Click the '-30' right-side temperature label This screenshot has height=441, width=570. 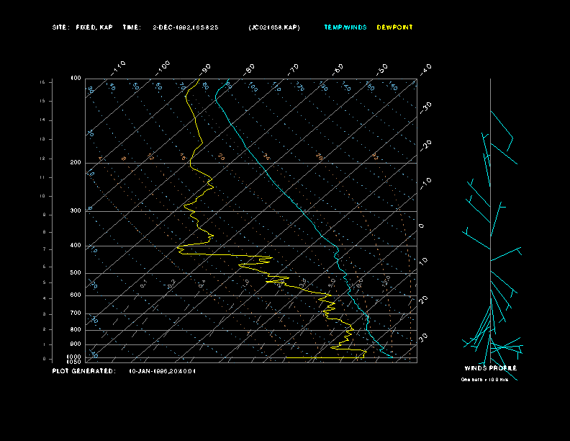425,107
